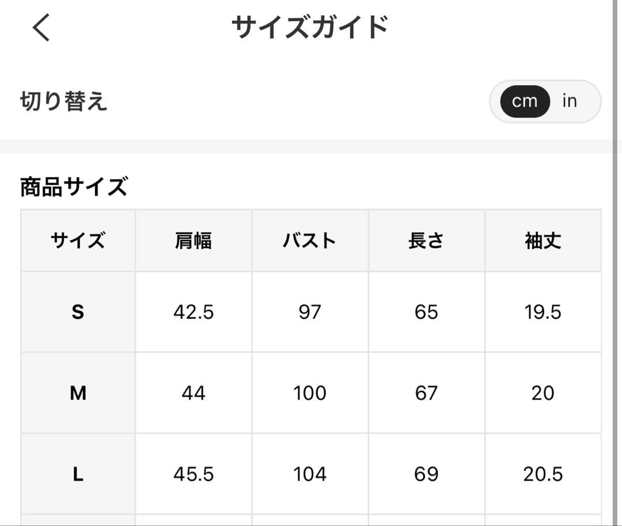The image size is (622, 526).
Task: Click the 長さ column header
Action: 426,241
